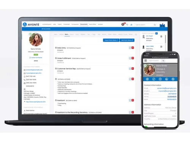Open the user avatar with notification badge
The image size is (190, 142).
tap(123, 24)
